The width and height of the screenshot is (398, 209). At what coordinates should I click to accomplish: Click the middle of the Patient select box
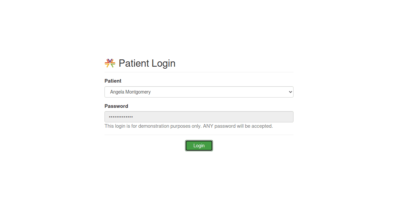point(199,92)
